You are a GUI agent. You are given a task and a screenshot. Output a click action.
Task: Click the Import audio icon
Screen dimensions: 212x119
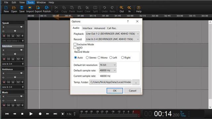pos(30,9)
